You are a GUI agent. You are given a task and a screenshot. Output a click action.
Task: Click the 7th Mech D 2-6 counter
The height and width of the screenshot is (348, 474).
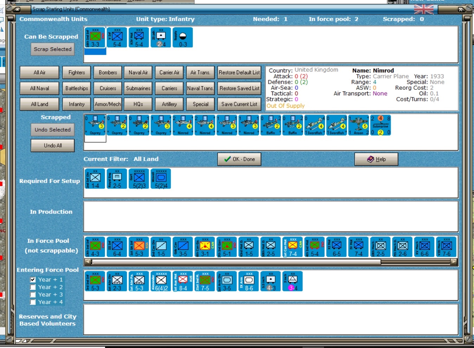pos(402,247)
